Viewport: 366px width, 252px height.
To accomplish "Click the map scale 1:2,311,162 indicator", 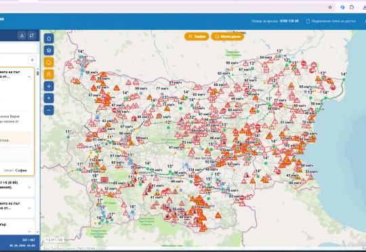I will click(x=54, y=240).
